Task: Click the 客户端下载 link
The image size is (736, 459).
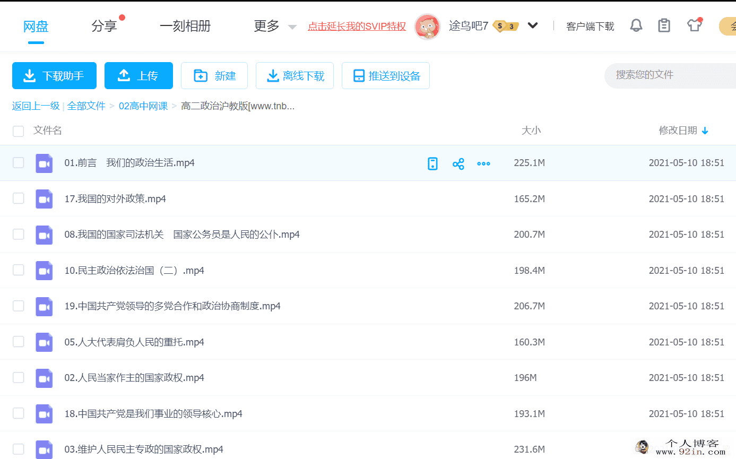Action: pos(590,27)
